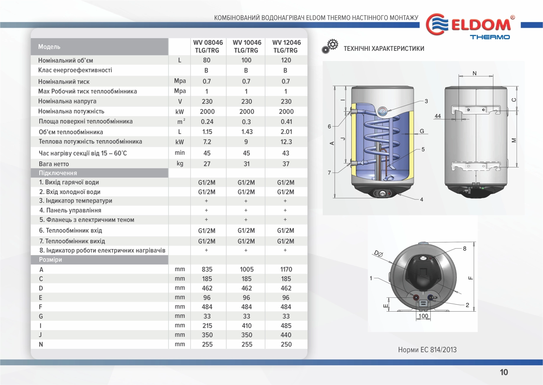Click the red hot water outlet on bottom view
Image resolution: width=543 pixels, height=385 pixels.
coord(416,297)
